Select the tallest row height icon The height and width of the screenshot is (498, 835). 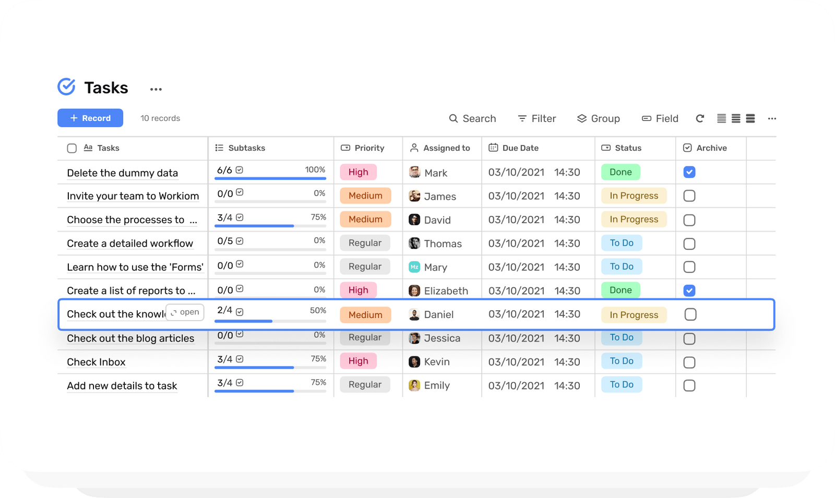750,118
